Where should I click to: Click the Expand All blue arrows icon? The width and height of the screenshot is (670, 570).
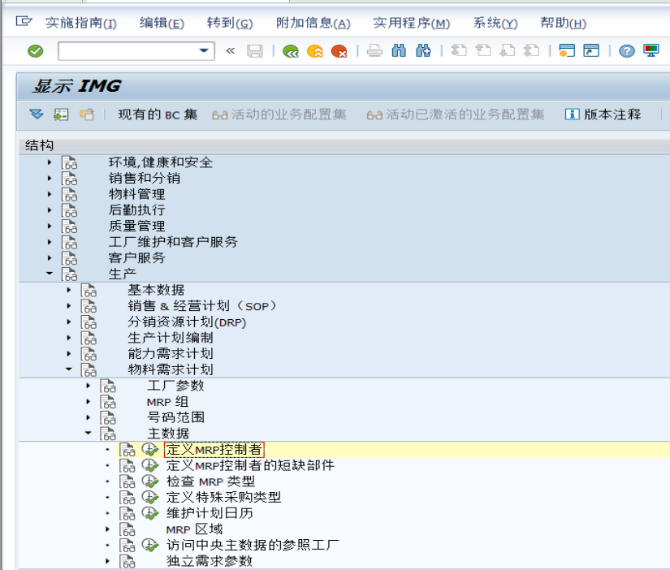(37, 114)
